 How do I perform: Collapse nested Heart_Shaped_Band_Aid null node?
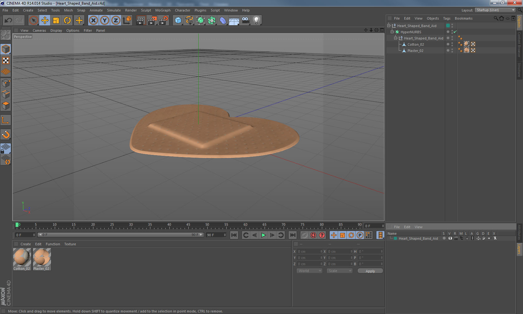(x=396, y=38)
